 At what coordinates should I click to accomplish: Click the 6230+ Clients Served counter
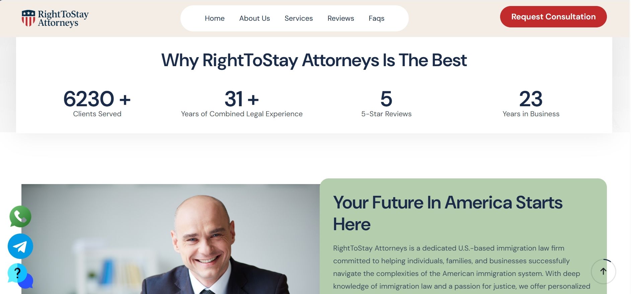(97, 103)
